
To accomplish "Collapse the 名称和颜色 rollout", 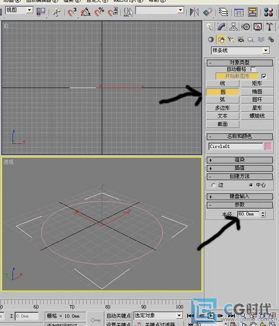I will [x=240, y=136].
